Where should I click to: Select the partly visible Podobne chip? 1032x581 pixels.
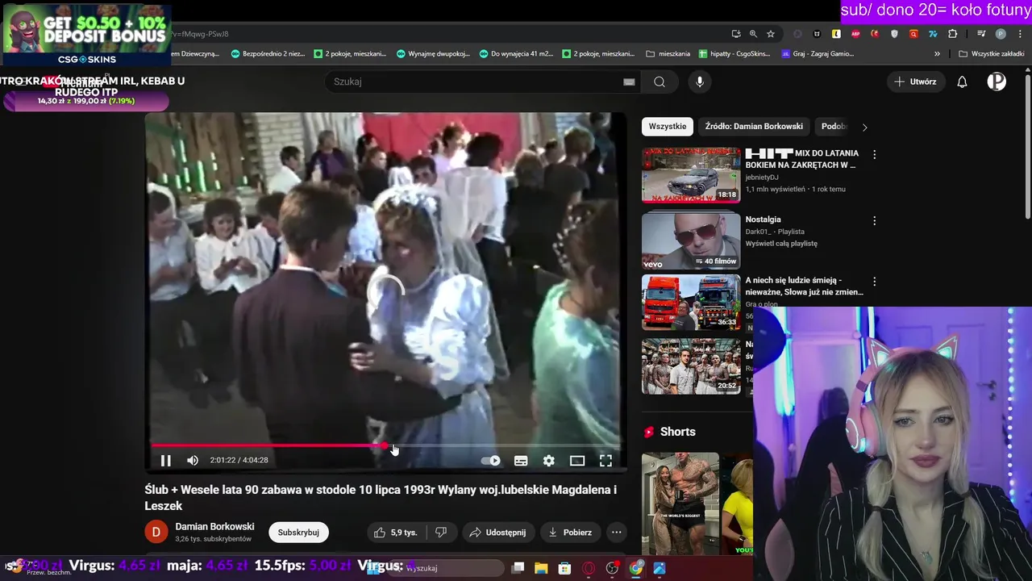834,127
